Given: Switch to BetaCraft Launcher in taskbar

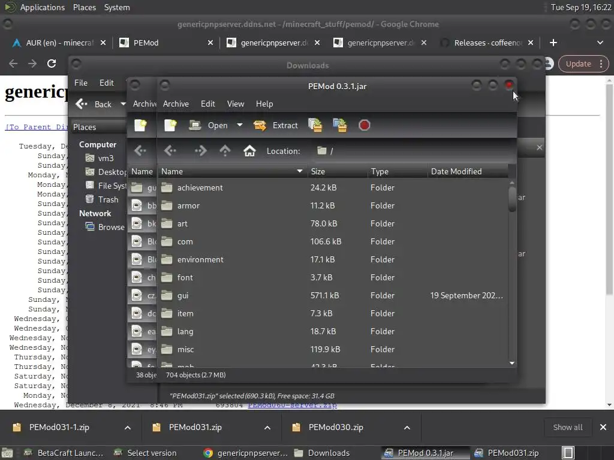Looking at the screenshot, I should (65, 453).
